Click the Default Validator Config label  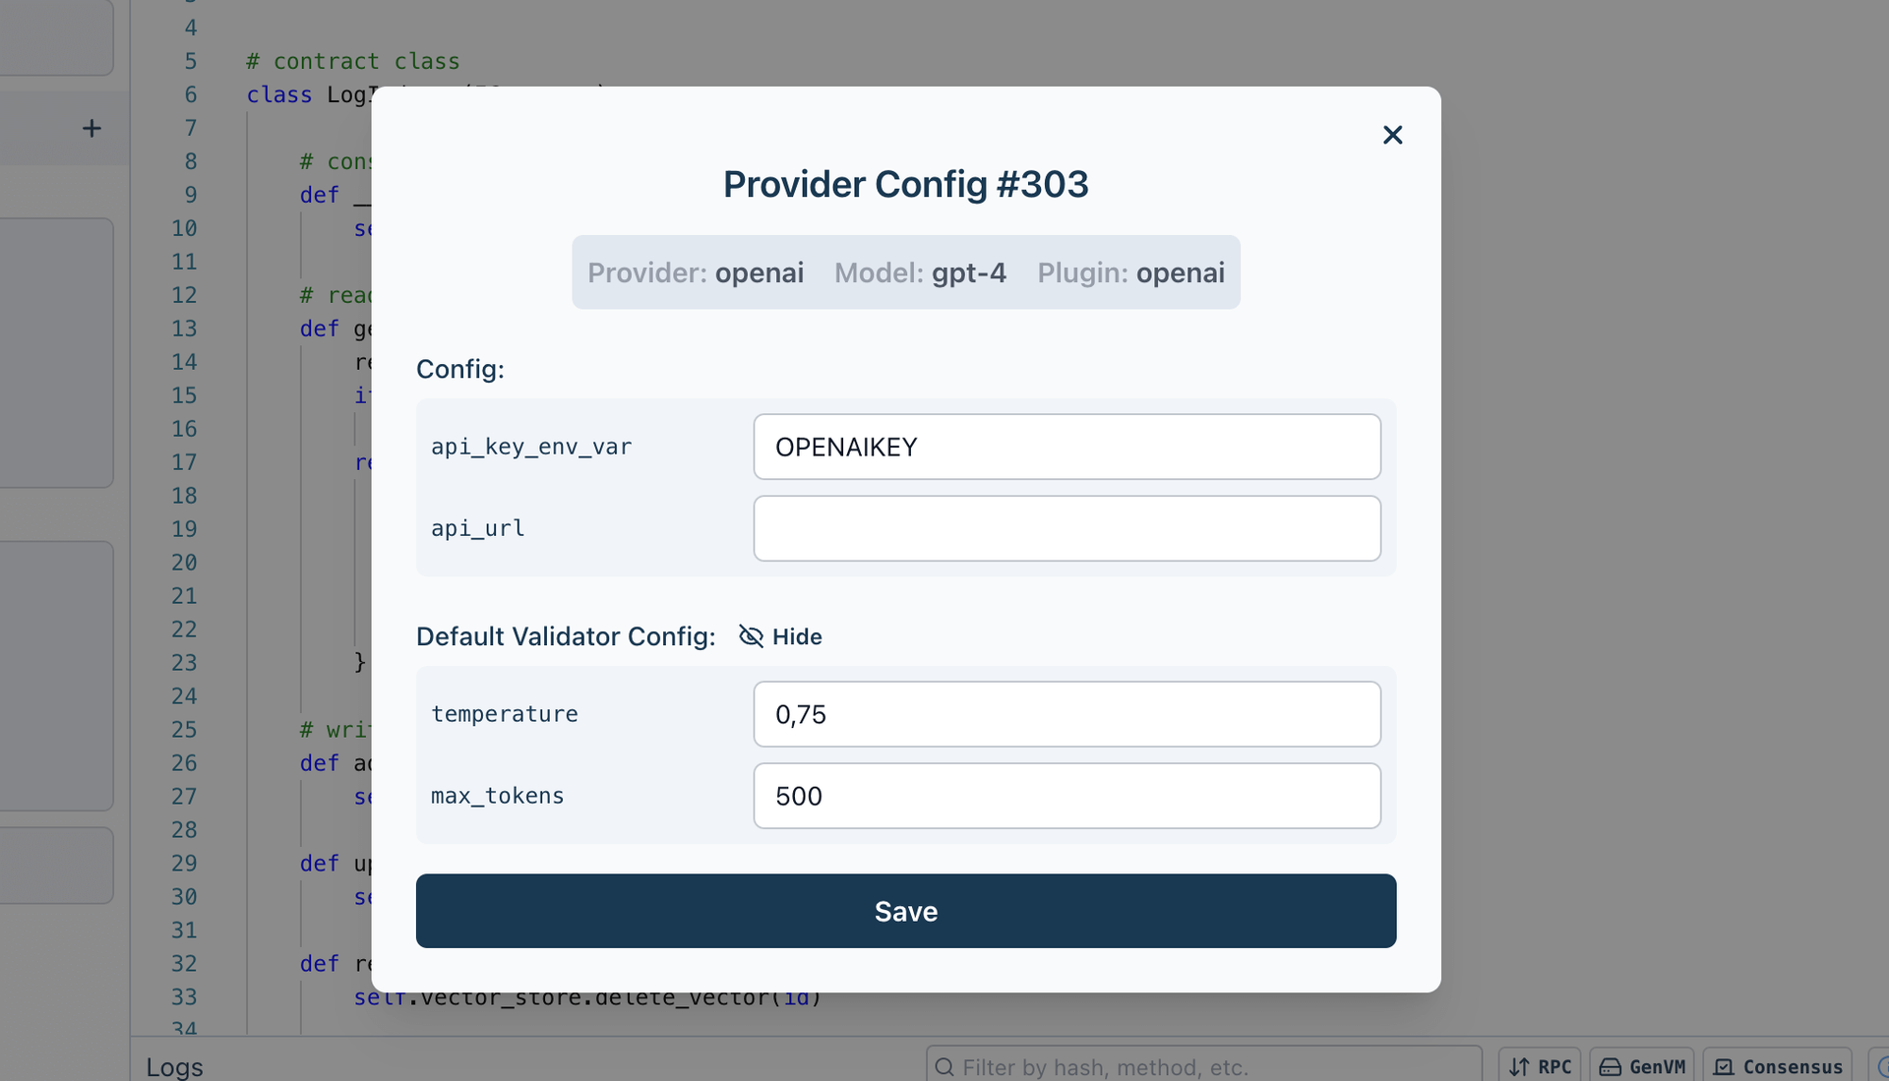coord(566,636)
